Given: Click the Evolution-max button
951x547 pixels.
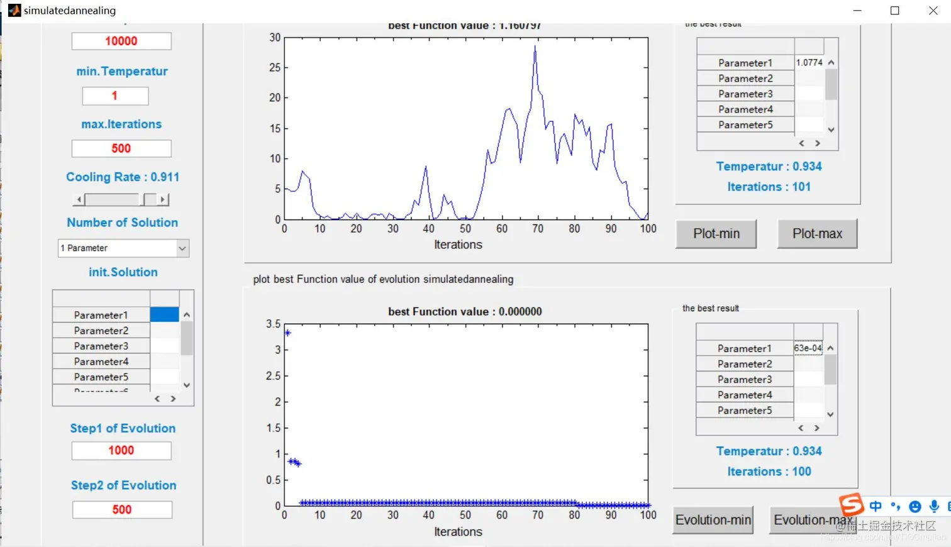Looking at the screenshot, I should [x=813, y=520].
